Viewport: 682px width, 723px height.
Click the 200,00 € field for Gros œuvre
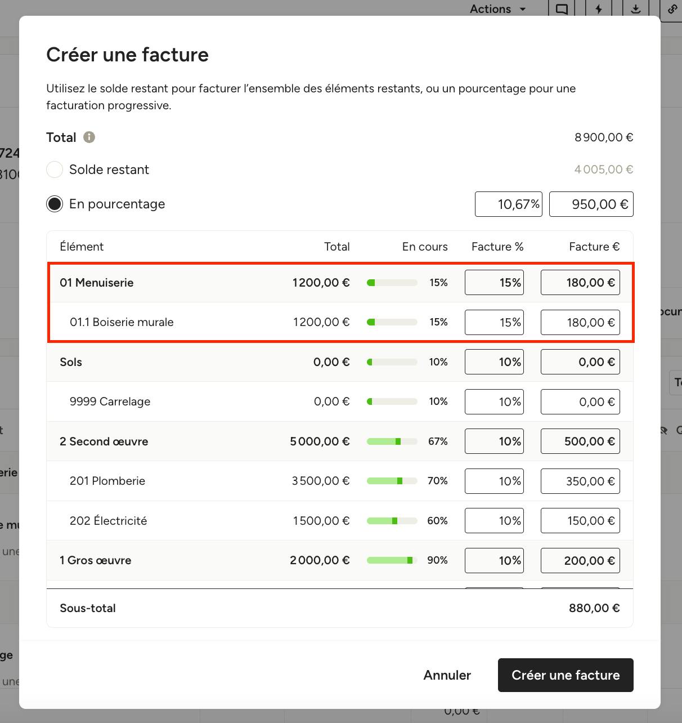pos(580,560)
